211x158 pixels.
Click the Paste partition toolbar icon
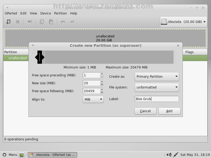click(x=51, y=22)
